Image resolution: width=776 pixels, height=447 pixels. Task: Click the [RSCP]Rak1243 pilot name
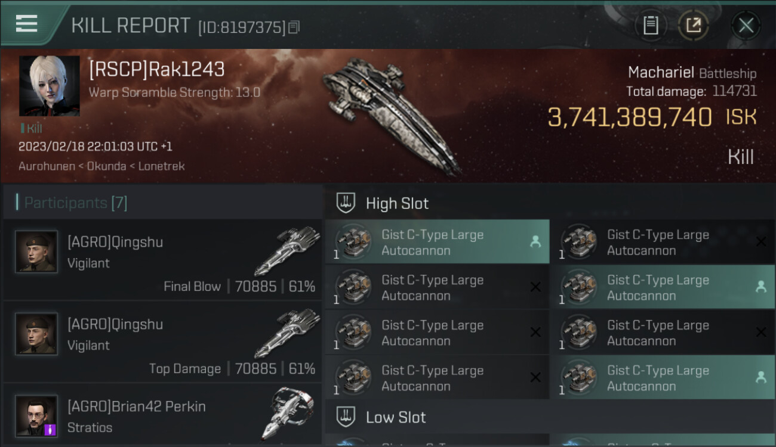point(156,70)
